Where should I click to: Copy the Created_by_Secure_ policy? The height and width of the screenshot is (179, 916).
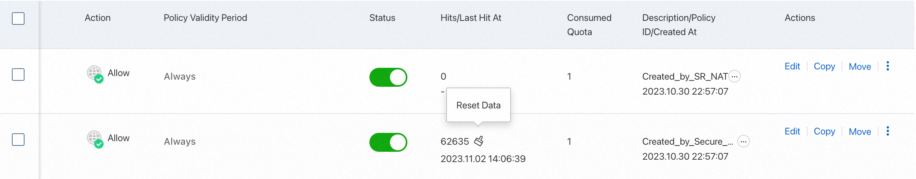pyautogui.click(x=824, y=131)
